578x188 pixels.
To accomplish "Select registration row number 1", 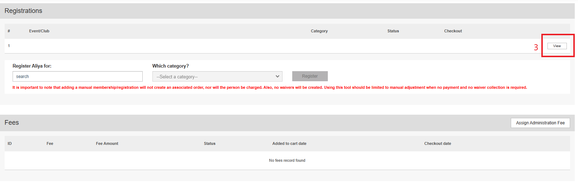I will click(x=9, y=46).
